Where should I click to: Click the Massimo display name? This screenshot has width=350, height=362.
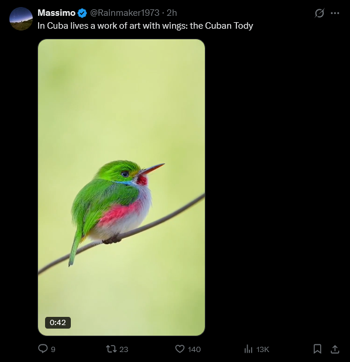pyautogui.click(x=57, y=13)
